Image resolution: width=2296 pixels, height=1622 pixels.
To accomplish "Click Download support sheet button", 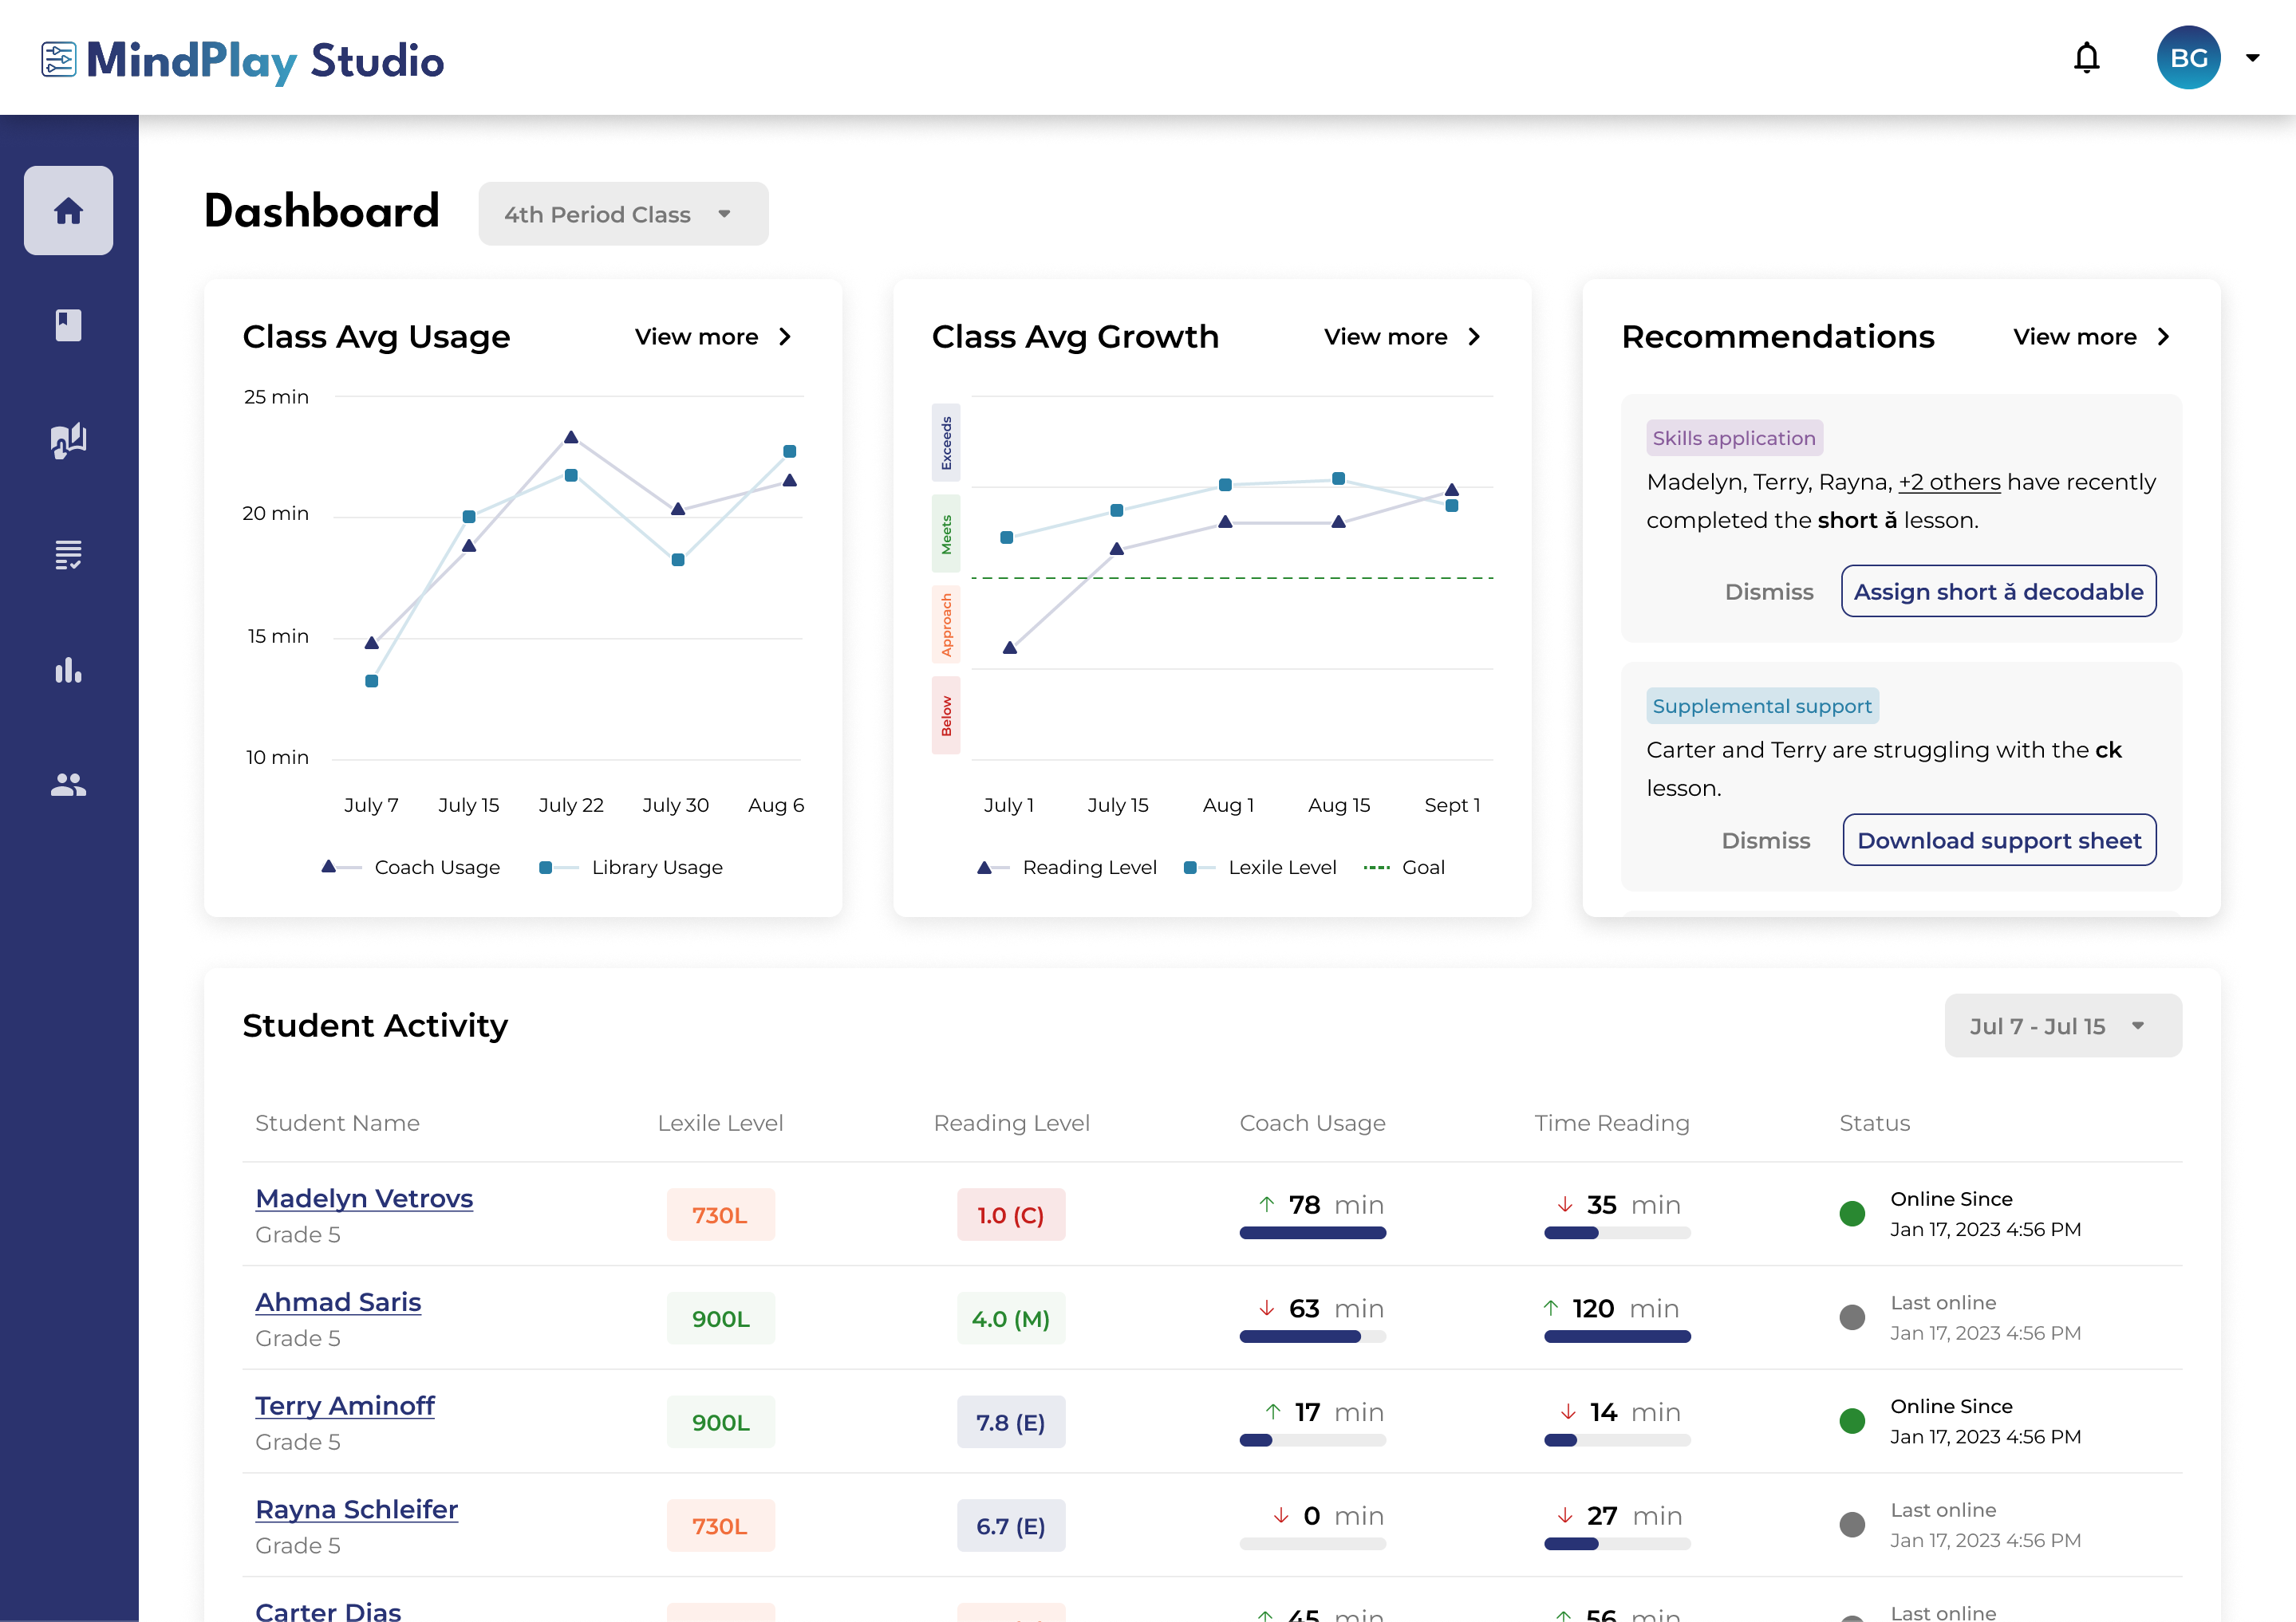I will click(1998, 841).
